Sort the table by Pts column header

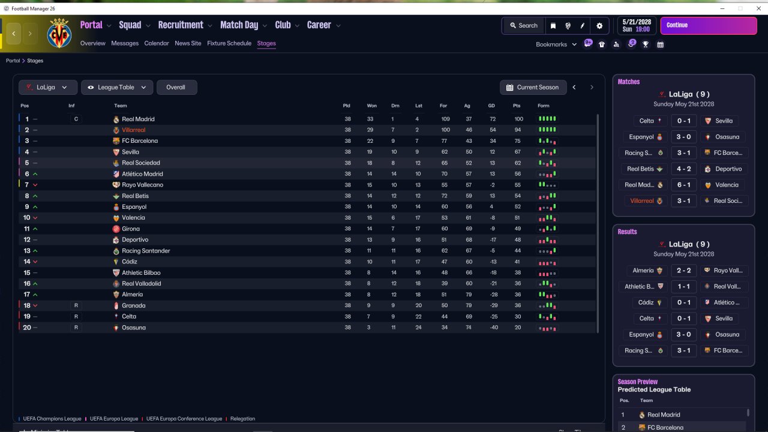point(517,106)
